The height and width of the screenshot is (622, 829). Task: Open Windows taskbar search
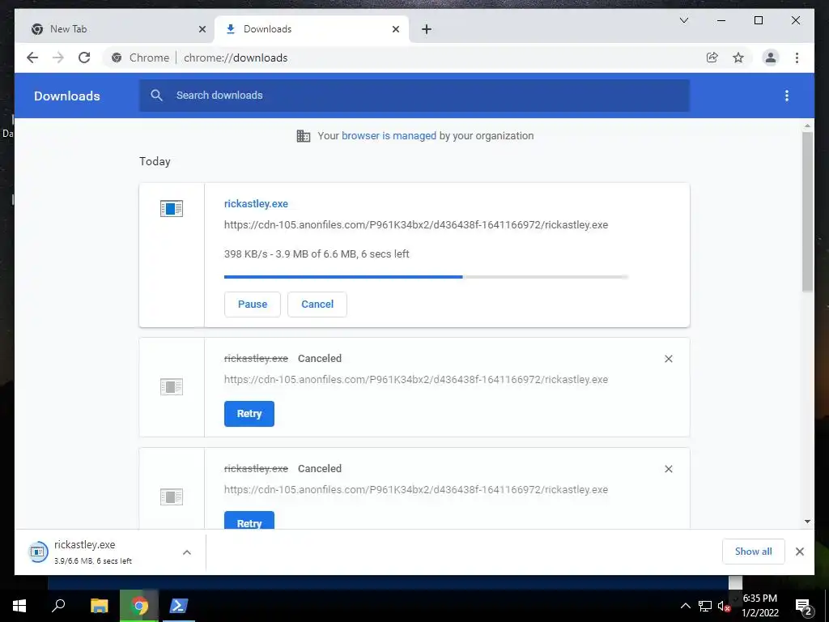coord(58,606)
